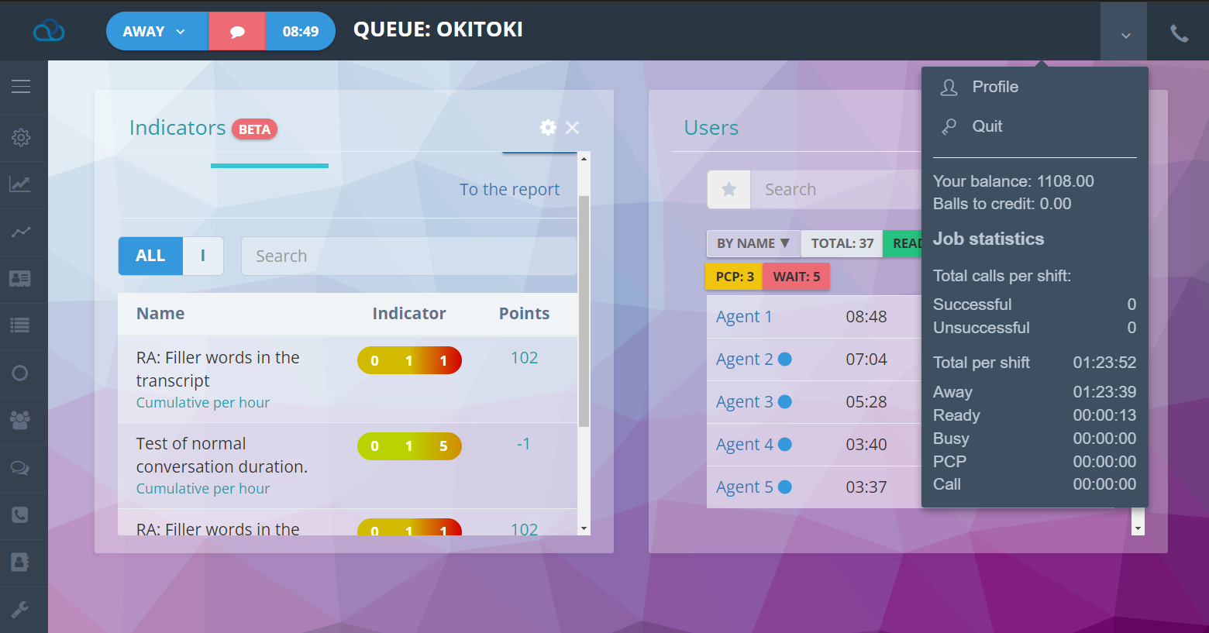Open the wrench tools sidebar icon
Viewport: 1209px width, 633px height.
pos(20,610)
